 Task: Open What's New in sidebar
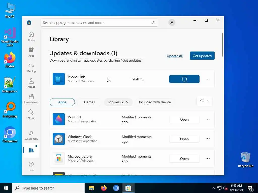coord(31,135)
